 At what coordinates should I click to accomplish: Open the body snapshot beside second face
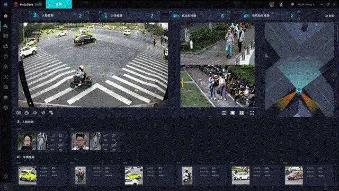(95, 142)
